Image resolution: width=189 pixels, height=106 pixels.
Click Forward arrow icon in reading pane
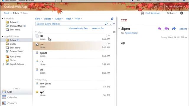[x=174, y=29]
